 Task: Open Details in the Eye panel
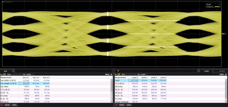(x=8, y=105)
